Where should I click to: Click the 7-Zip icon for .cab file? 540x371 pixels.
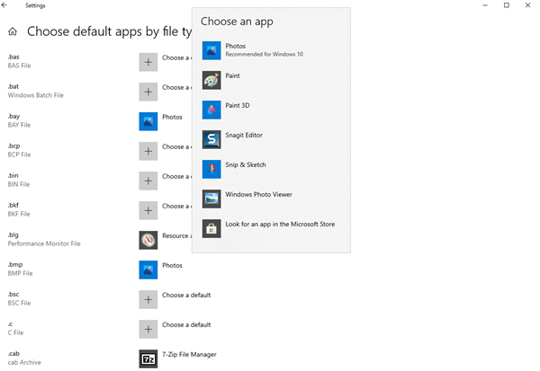point(148,359)
